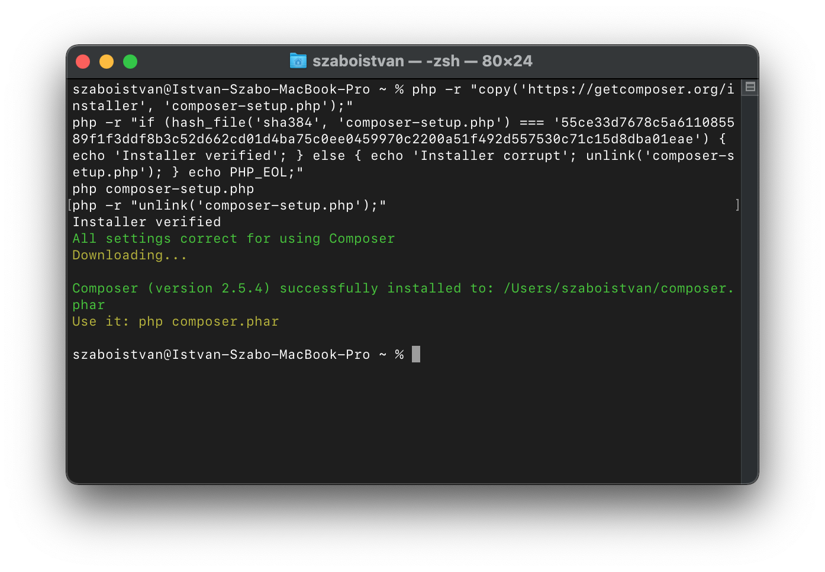
Task: Click the php -r "unlink('composer-setup.php');" line
Action: tap(229, 205)
